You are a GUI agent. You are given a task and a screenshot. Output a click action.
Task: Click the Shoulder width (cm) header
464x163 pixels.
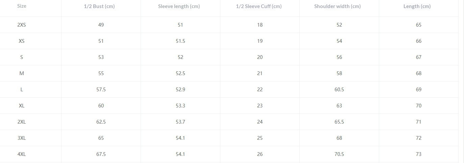(x=337, y=6)
